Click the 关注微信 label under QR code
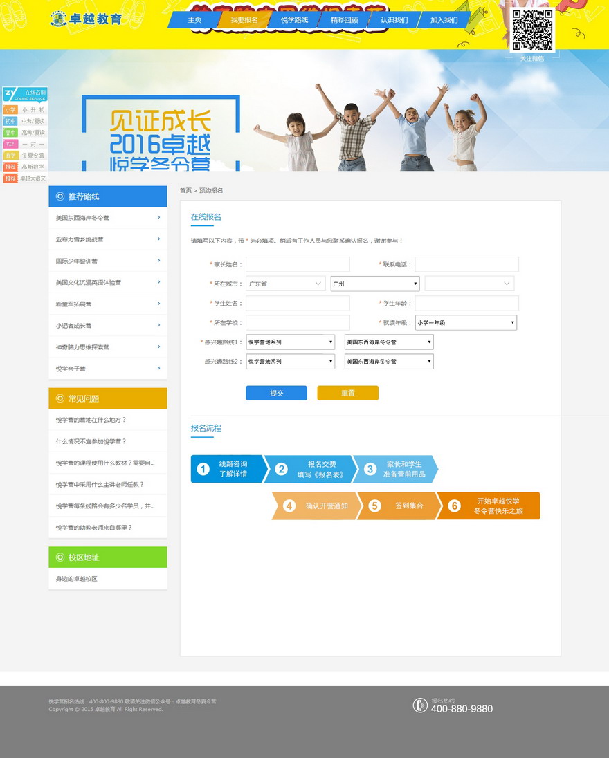This screenshot has height=758, width=609. click(531, 59)
